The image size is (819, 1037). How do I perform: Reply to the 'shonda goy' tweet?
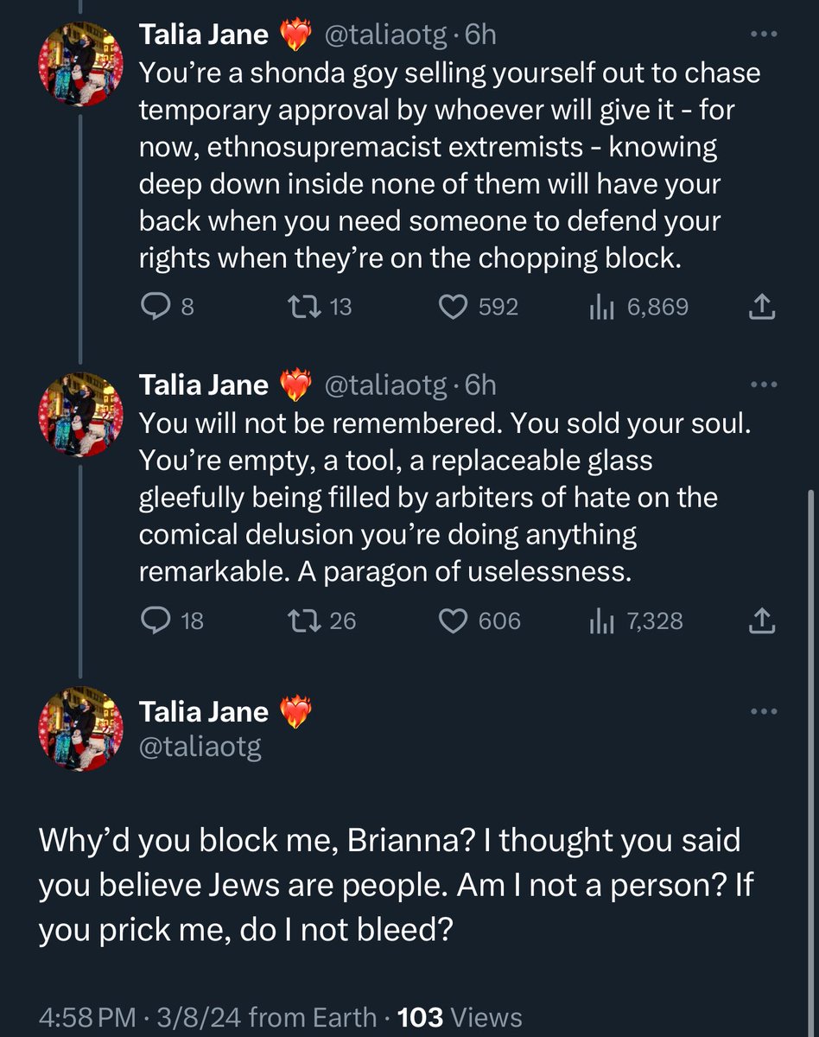168,307
